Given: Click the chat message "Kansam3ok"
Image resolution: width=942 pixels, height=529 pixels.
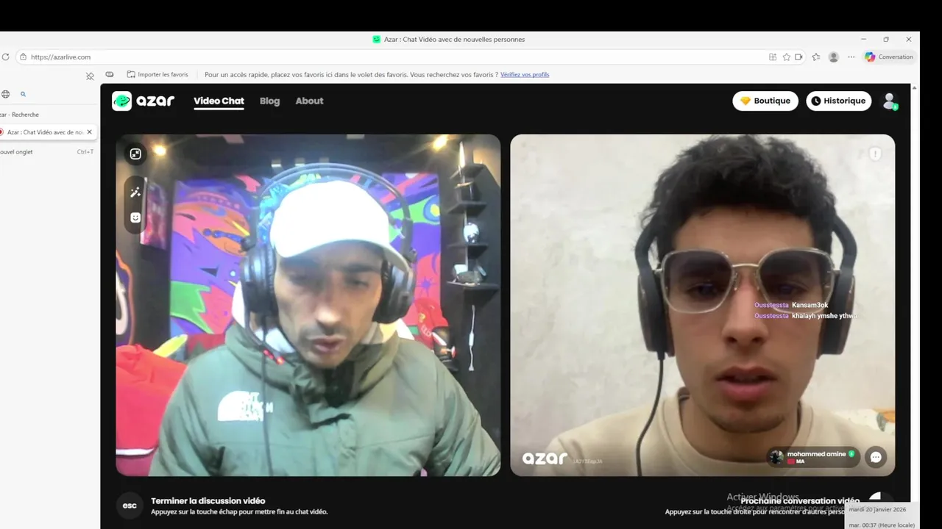Looking at the screenshot, I should tap(810, 305).
